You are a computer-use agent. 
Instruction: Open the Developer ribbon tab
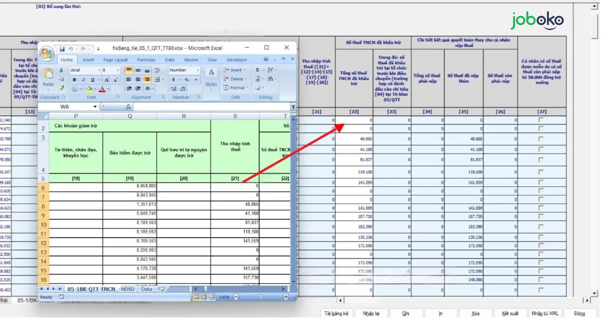pos(237,60)
